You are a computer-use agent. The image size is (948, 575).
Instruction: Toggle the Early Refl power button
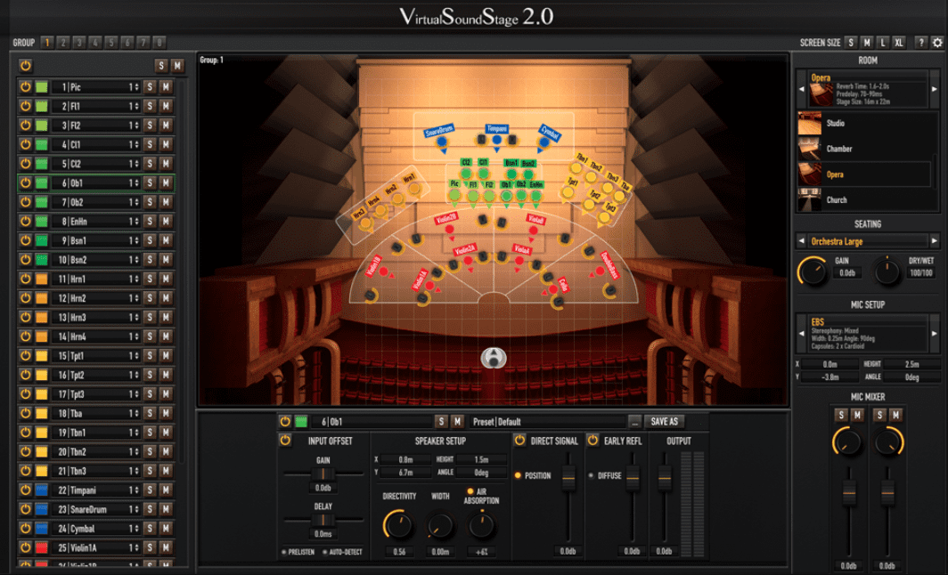click(592, 441)
